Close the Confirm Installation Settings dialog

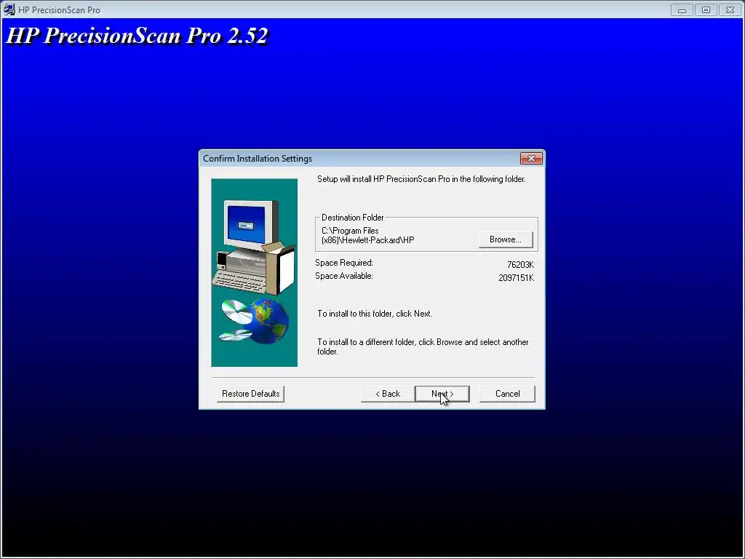point(531,158)
